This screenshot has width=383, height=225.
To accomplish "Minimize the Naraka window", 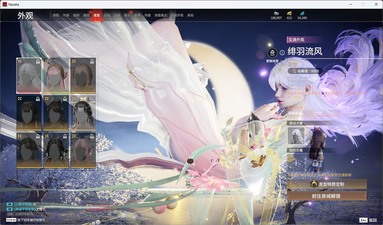I will pos(351,4).
